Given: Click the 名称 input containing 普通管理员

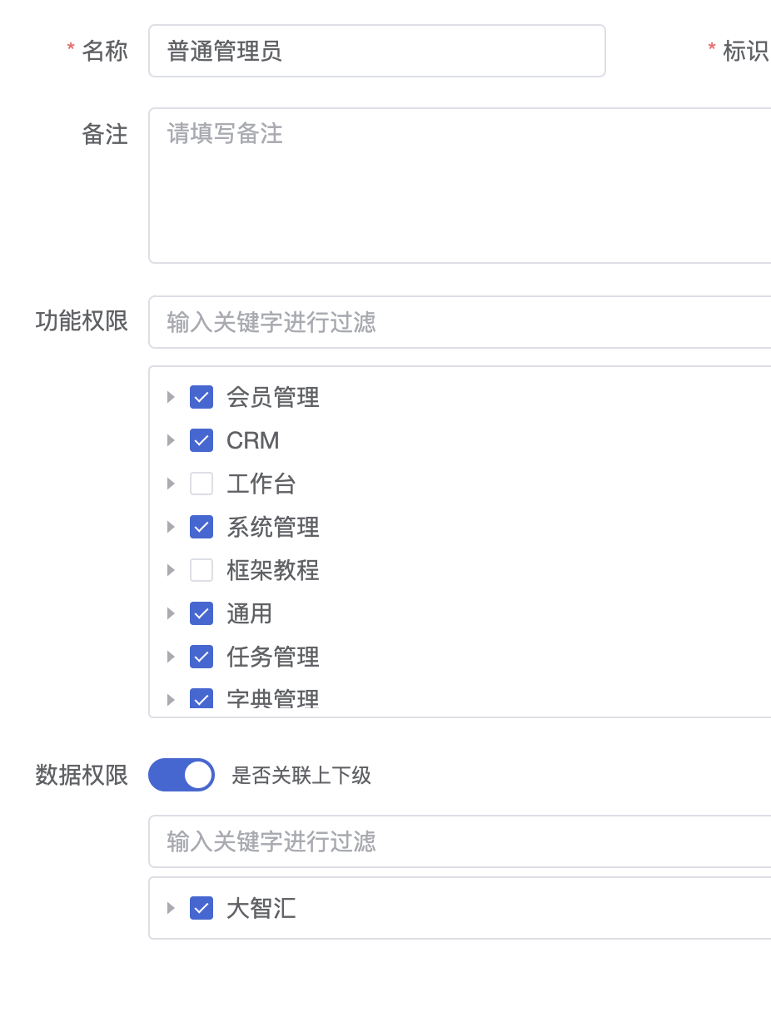Looking at the screenshot, I should click(x=376, y=51).
